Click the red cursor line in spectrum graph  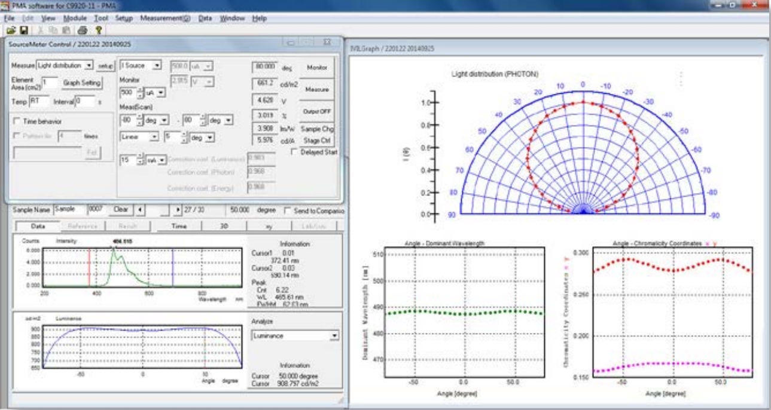coord(89,269)
